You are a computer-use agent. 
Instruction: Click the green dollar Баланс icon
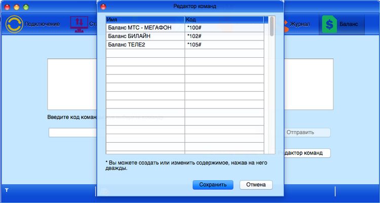329,24
